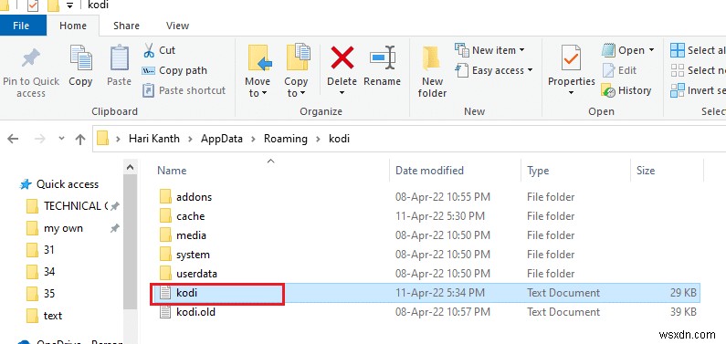Copy path of selected file

click(x=174, y=71)
